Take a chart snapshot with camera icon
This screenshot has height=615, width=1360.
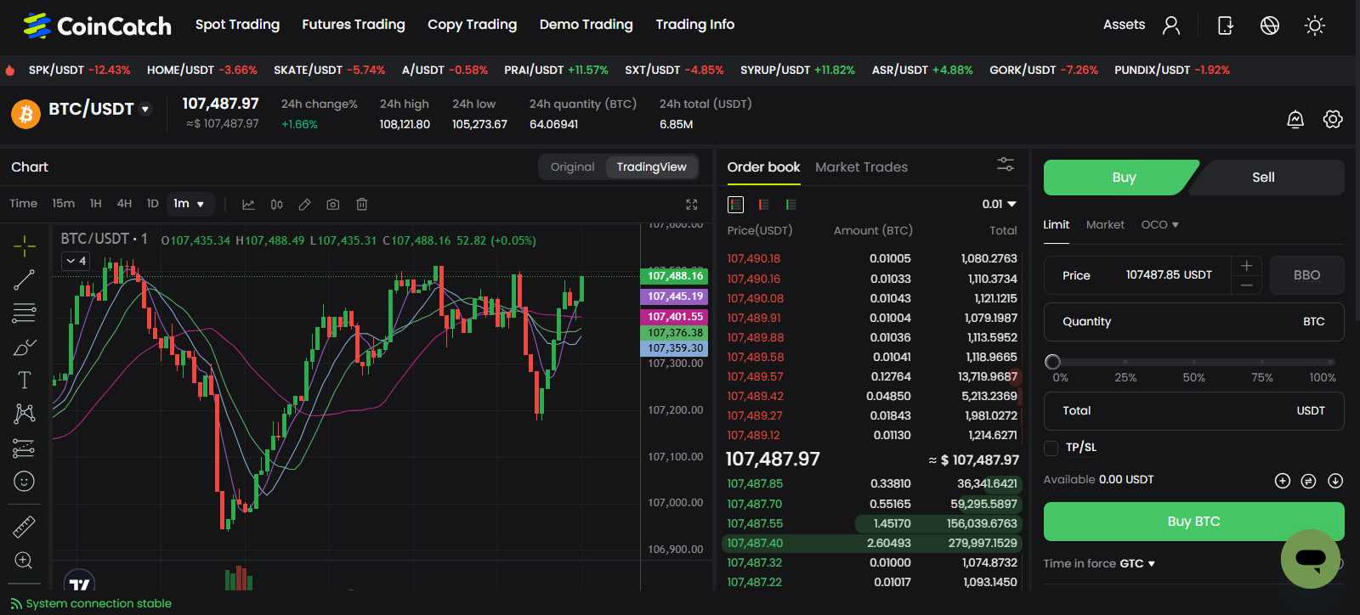[333, 205]
